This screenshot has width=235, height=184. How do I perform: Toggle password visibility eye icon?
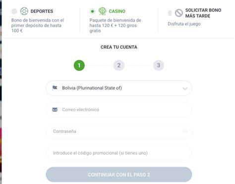click(185, 131)
